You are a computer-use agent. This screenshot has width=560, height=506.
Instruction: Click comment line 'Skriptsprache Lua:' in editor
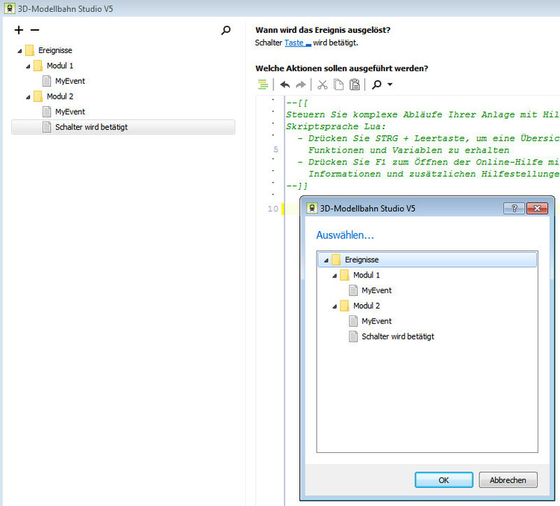[x=336, y=126]
